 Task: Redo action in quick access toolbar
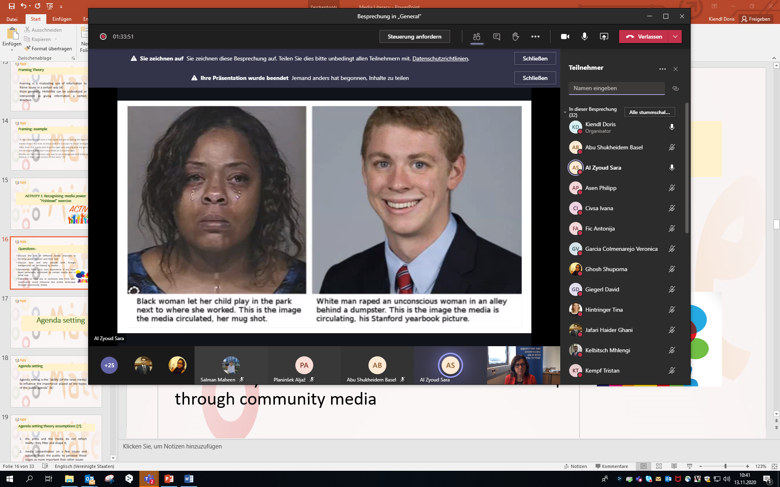37,6
